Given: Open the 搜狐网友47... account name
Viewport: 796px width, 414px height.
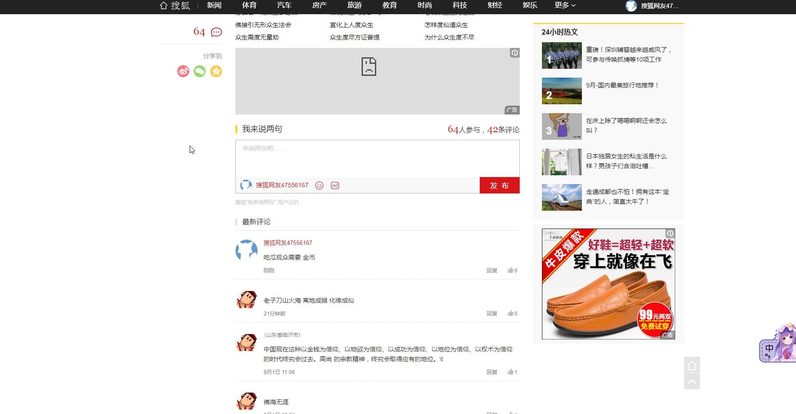Looking at the screenshot, I should coord(660,6).
